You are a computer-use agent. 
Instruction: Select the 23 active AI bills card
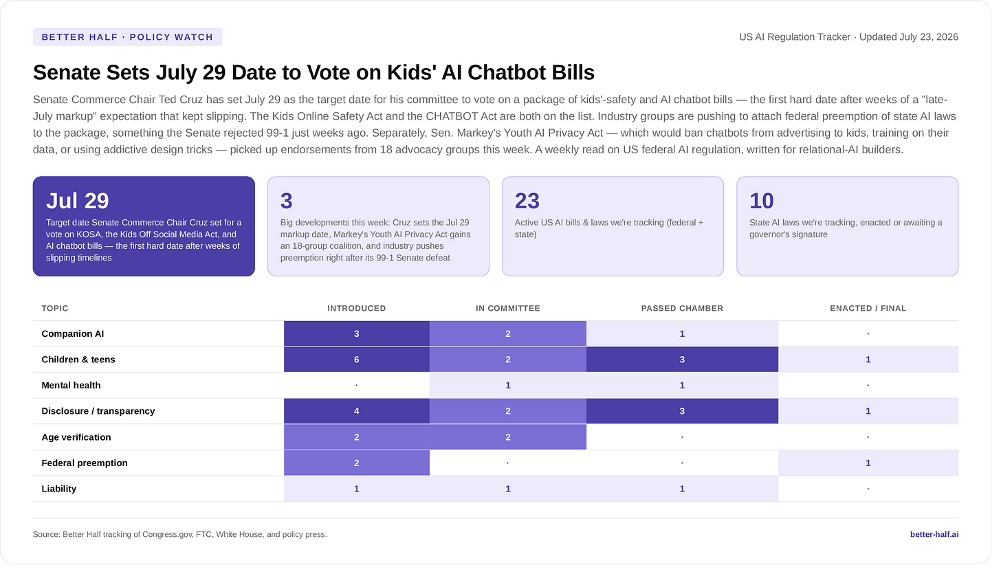(x=613, y=226)
